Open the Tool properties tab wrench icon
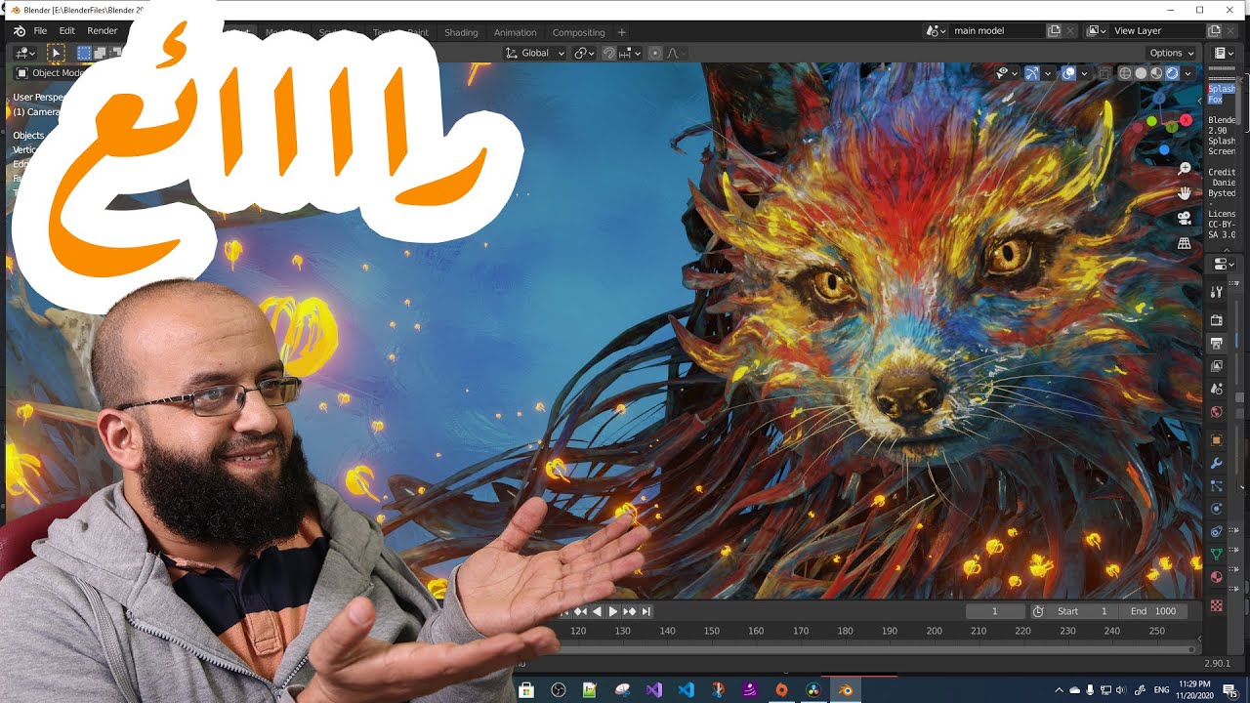 click(x=1217, y=292)
